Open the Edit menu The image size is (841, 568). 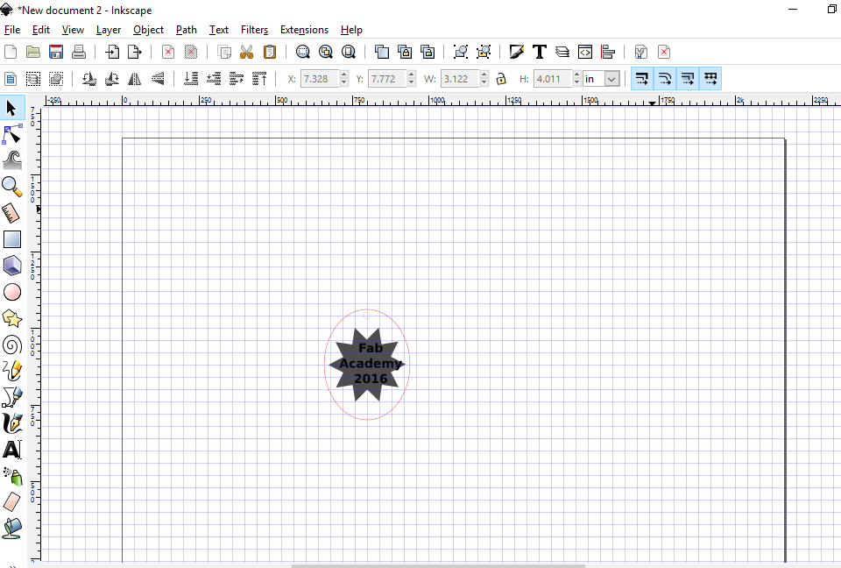point(41,30)
